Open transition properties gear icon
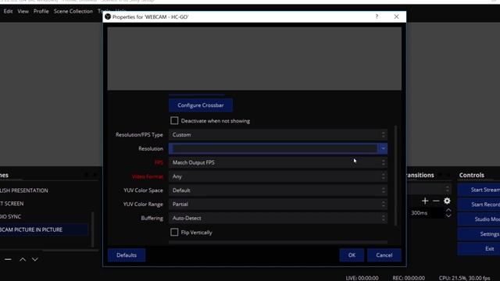The width and height of the screenshot is (500, 281). click(x=447, y=201)
